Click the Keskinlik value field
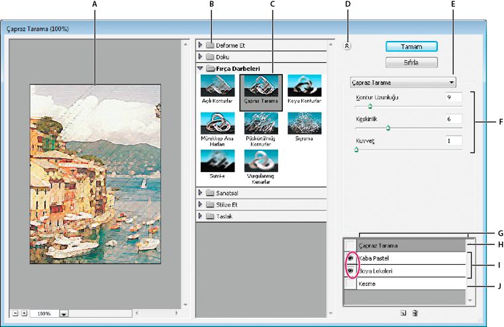The height and width of the screenshot is (327, 504). click(454, 119)
